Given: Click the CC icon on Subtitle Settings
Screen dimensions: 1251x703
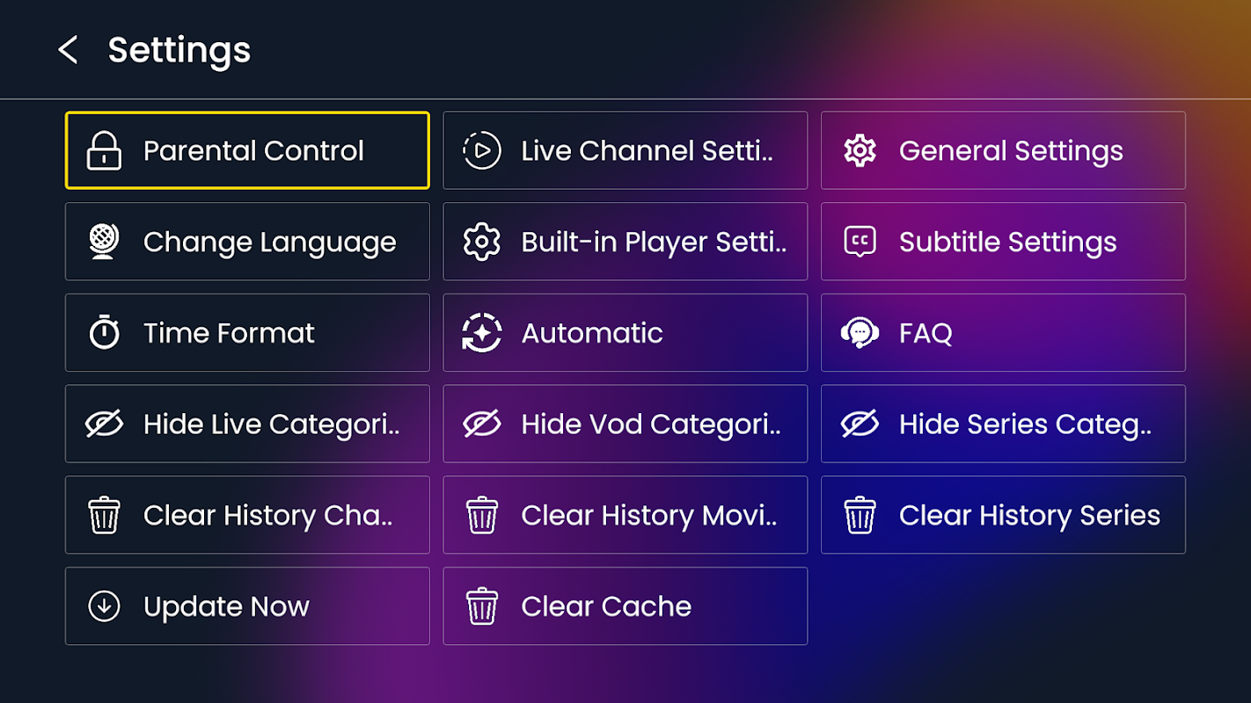Looking at the screenshot, I should point(860,242).
